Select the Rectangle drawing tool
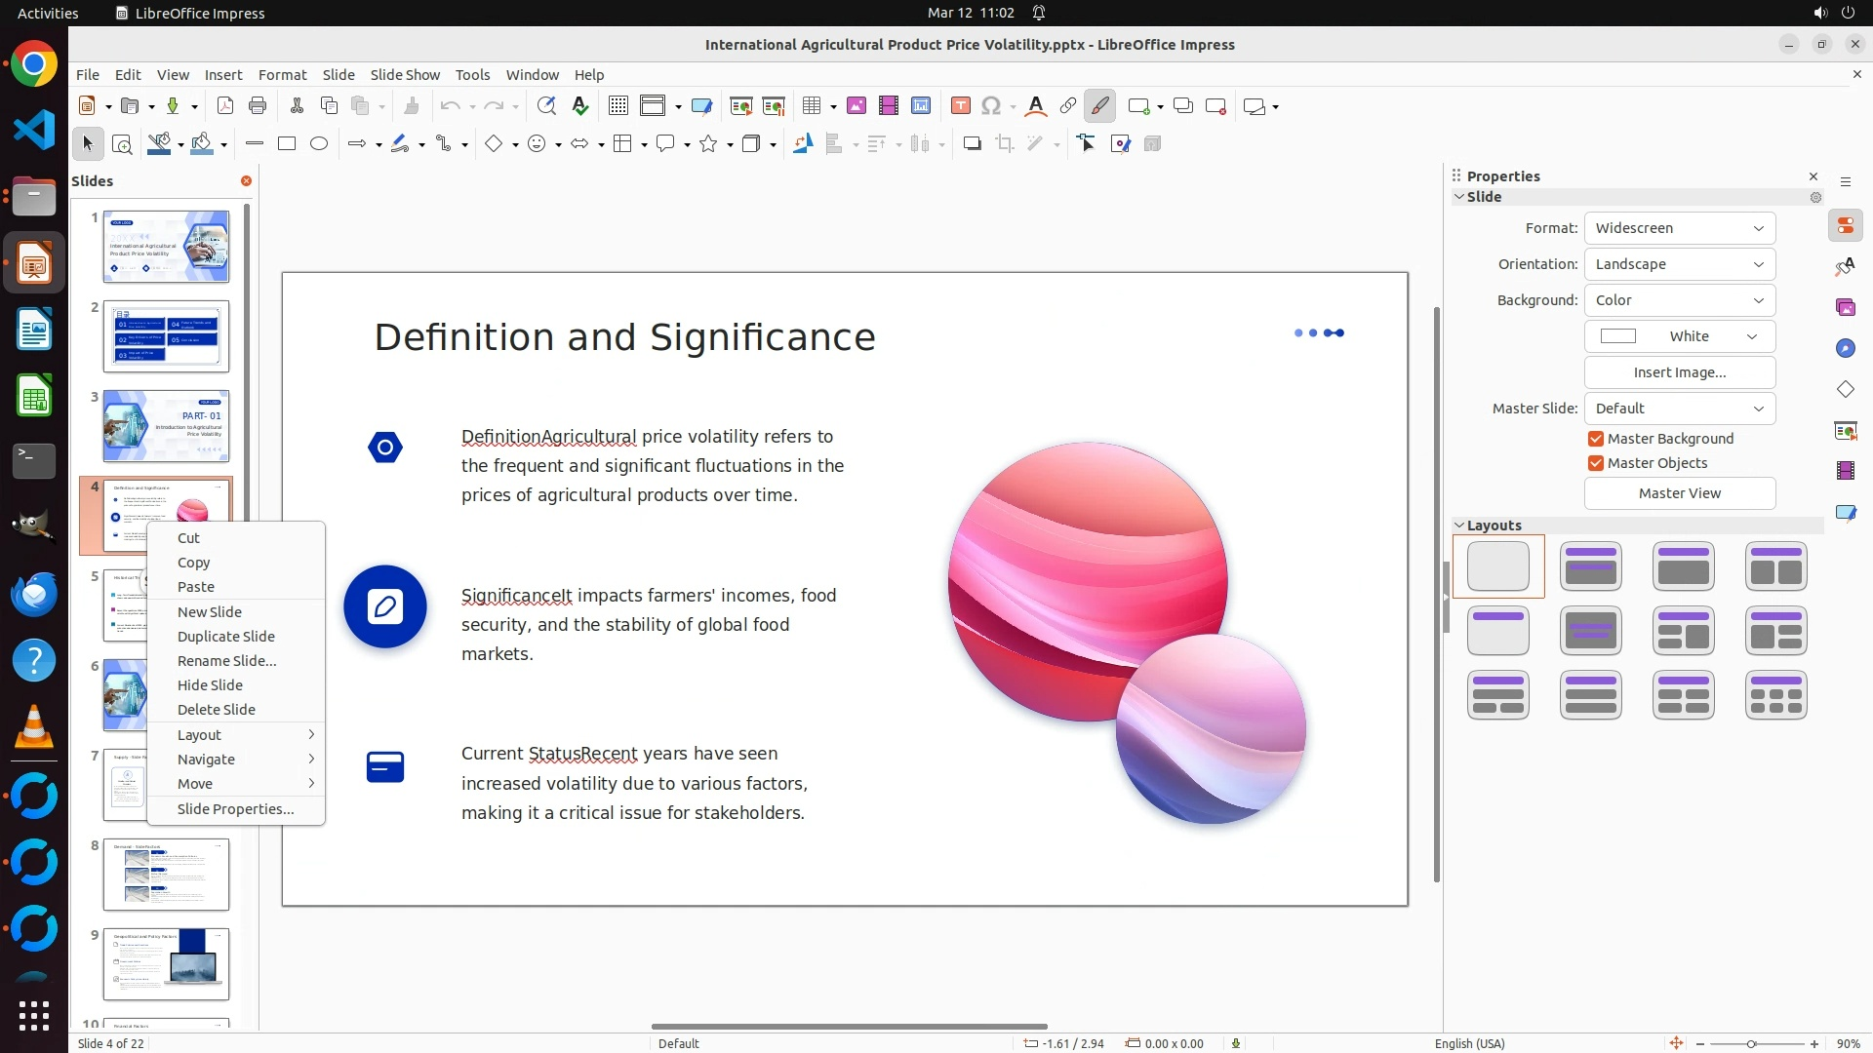The image size is (1873, 1053). [x=287, y=144]
